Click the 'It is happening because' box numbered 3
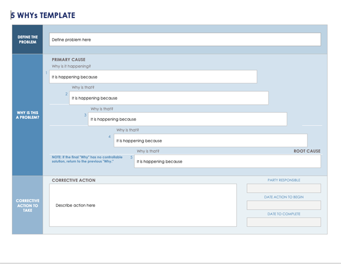 click(x=187, y=119)
